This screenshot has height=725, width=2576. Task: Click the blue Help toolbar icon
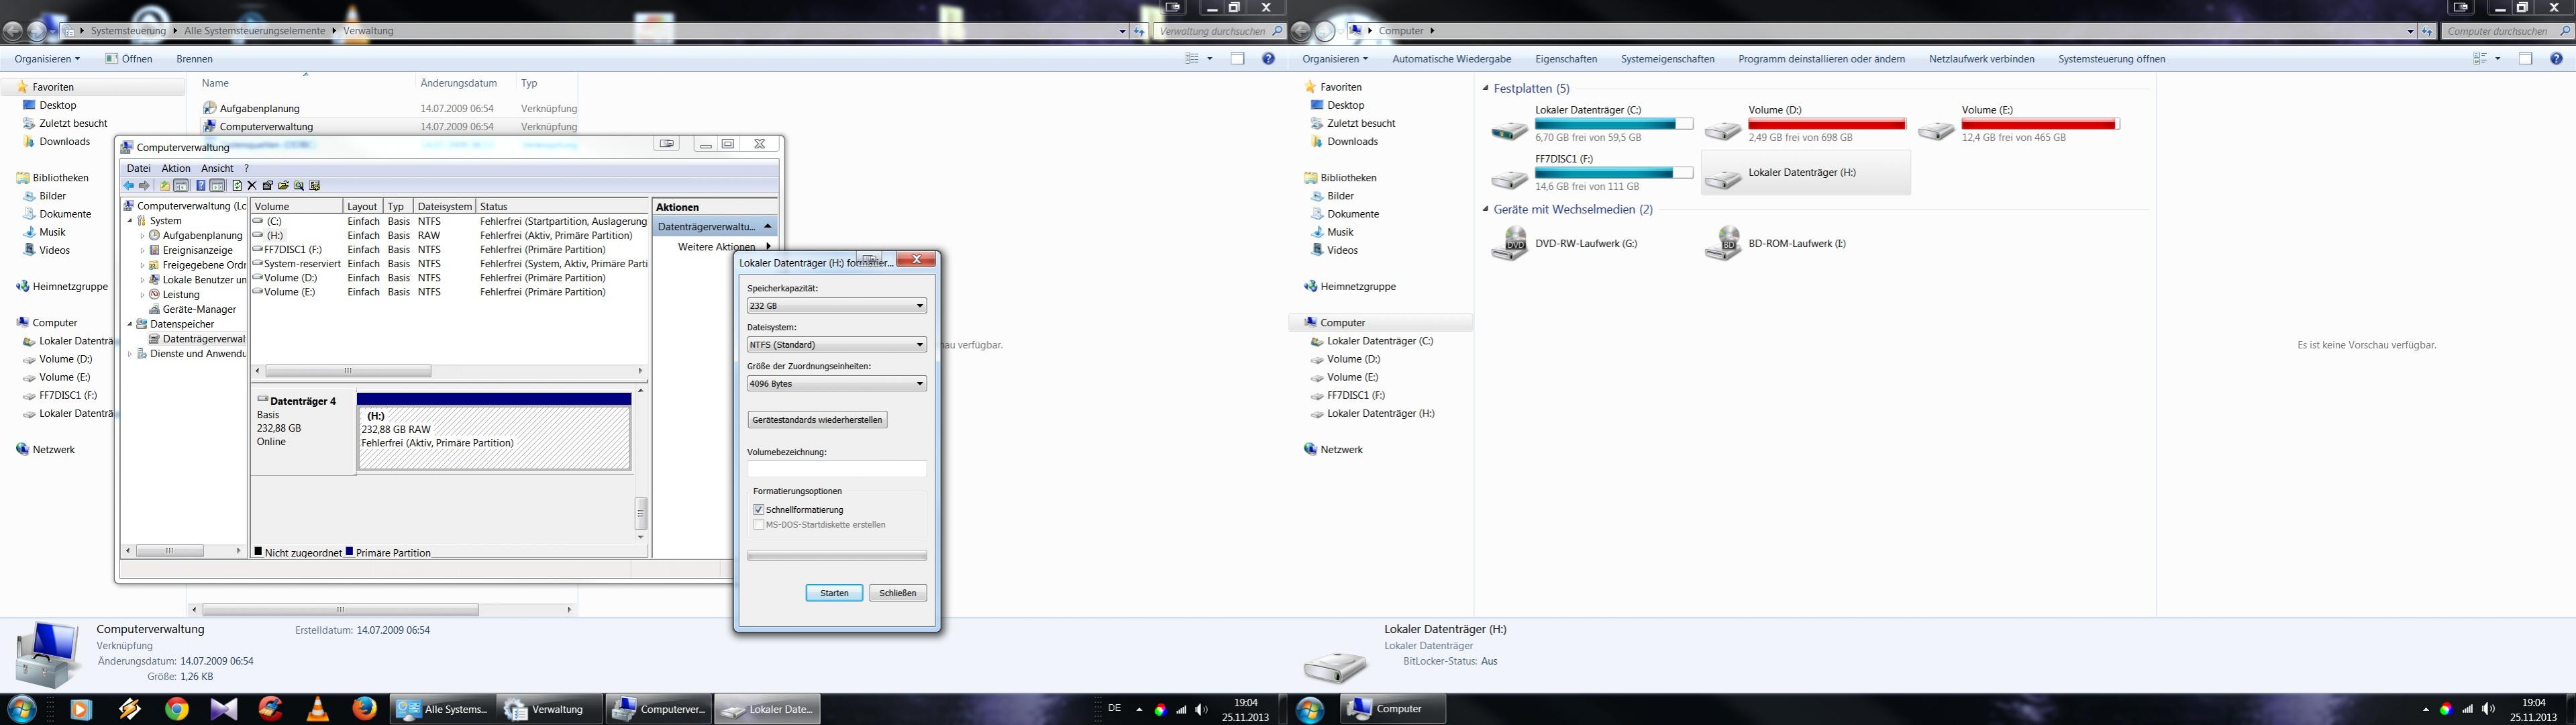click(201, 186)
